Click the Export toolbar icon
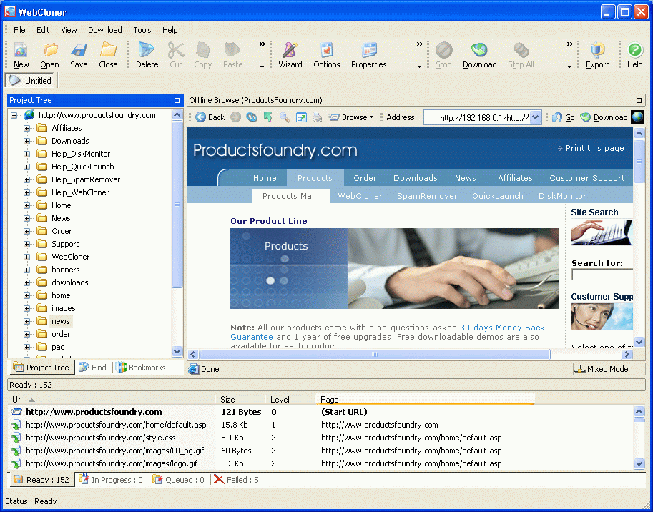Image resolution: width=653 pixels, height=512 pixels. [x=597, y=55]
